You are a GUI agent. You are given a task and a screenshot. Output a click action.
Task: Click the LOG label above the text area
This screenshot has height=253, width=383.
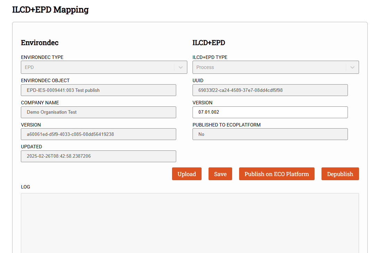25,187
